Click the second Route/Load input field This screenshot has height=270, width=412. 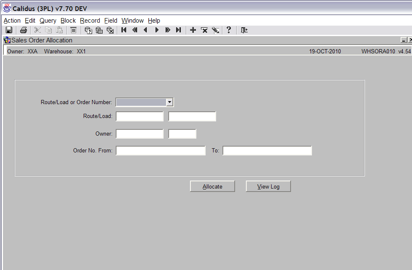click(x=192, y=116)
